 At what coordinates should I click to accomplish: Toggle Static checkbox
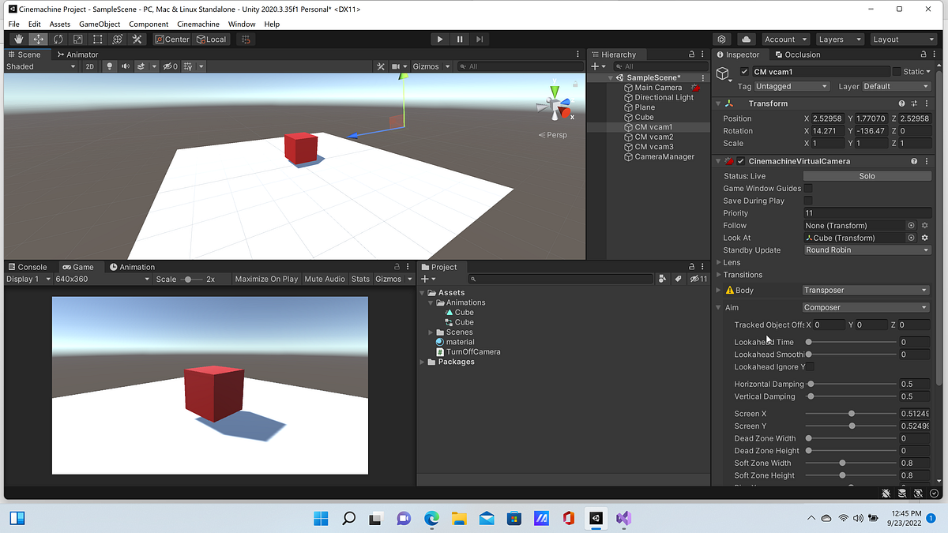pos(897,72)
